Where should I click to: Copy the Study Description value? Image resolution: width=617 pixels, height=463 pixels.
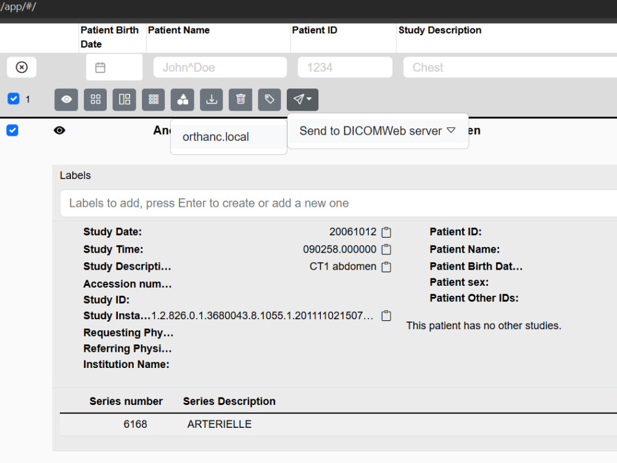(386, 267)
